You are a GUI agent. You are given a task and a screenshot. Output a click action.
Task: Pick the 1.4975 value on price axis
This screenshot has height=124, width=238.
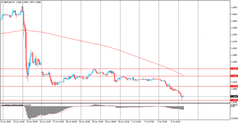coord(234,7)
